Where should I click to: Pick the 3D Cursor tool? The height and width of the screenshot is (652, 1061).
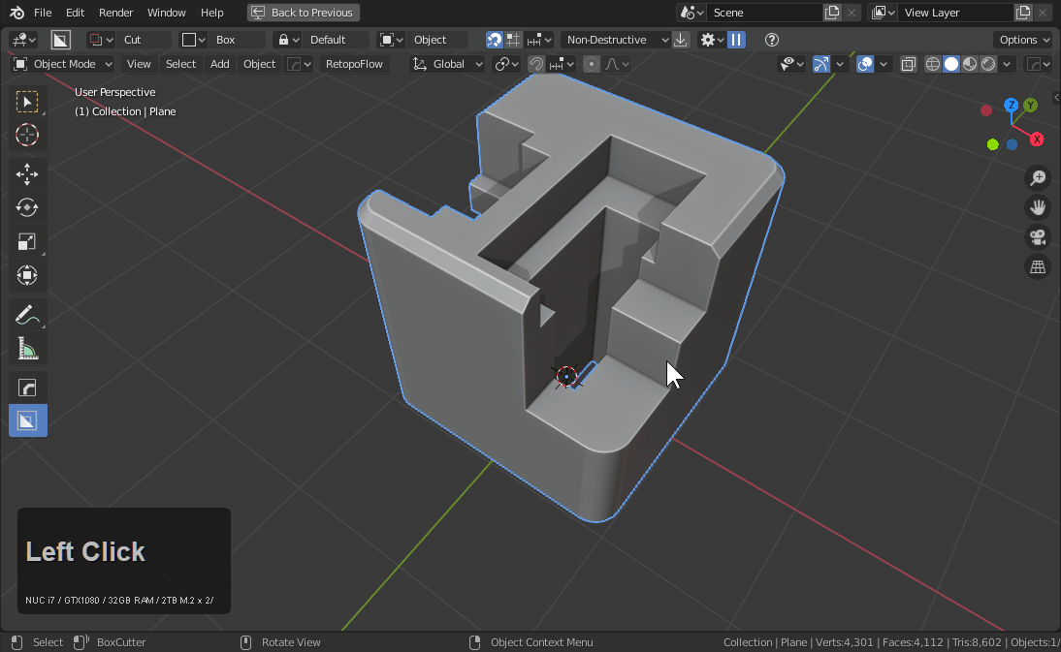pos(27,135)
